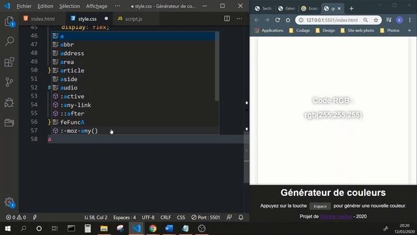Reload the page in Chrome
The image size is (417, 235).
point(278,20)
